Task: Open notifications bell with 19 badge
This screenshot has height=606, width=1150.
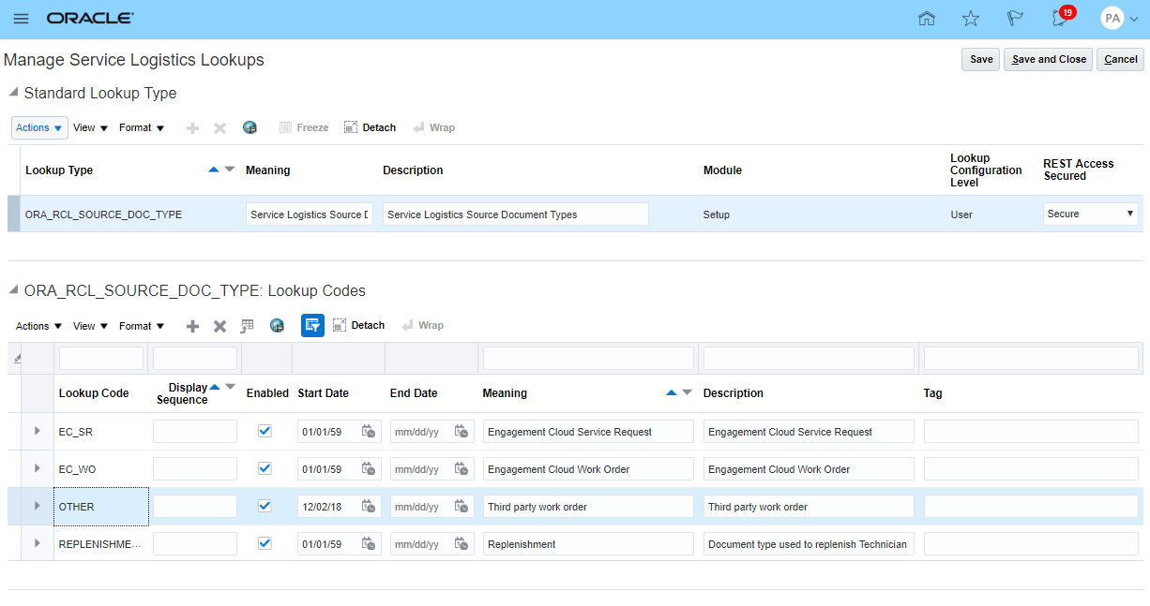Action: pos(1061,18)
